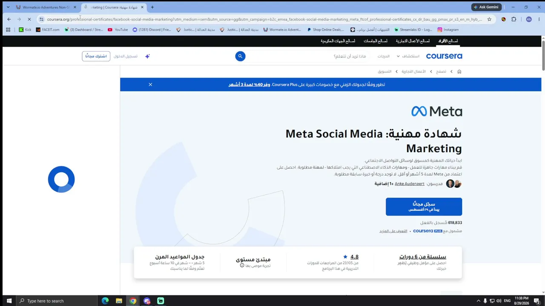Open the notification center

(537, 301)
